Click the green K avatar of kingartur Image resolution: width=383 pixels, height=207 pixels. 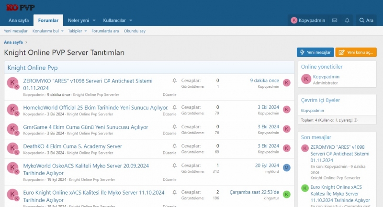tap(286, 194)
